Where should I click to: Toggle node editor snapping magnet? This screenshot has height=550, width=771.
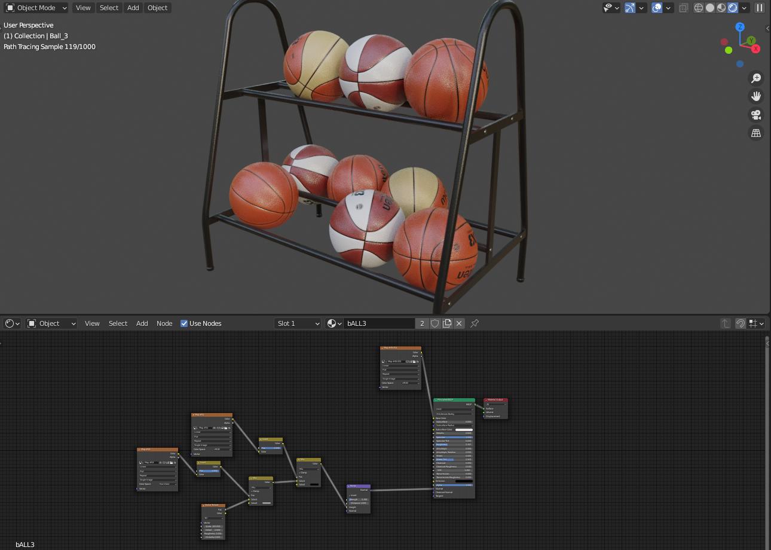click(741, 323)
